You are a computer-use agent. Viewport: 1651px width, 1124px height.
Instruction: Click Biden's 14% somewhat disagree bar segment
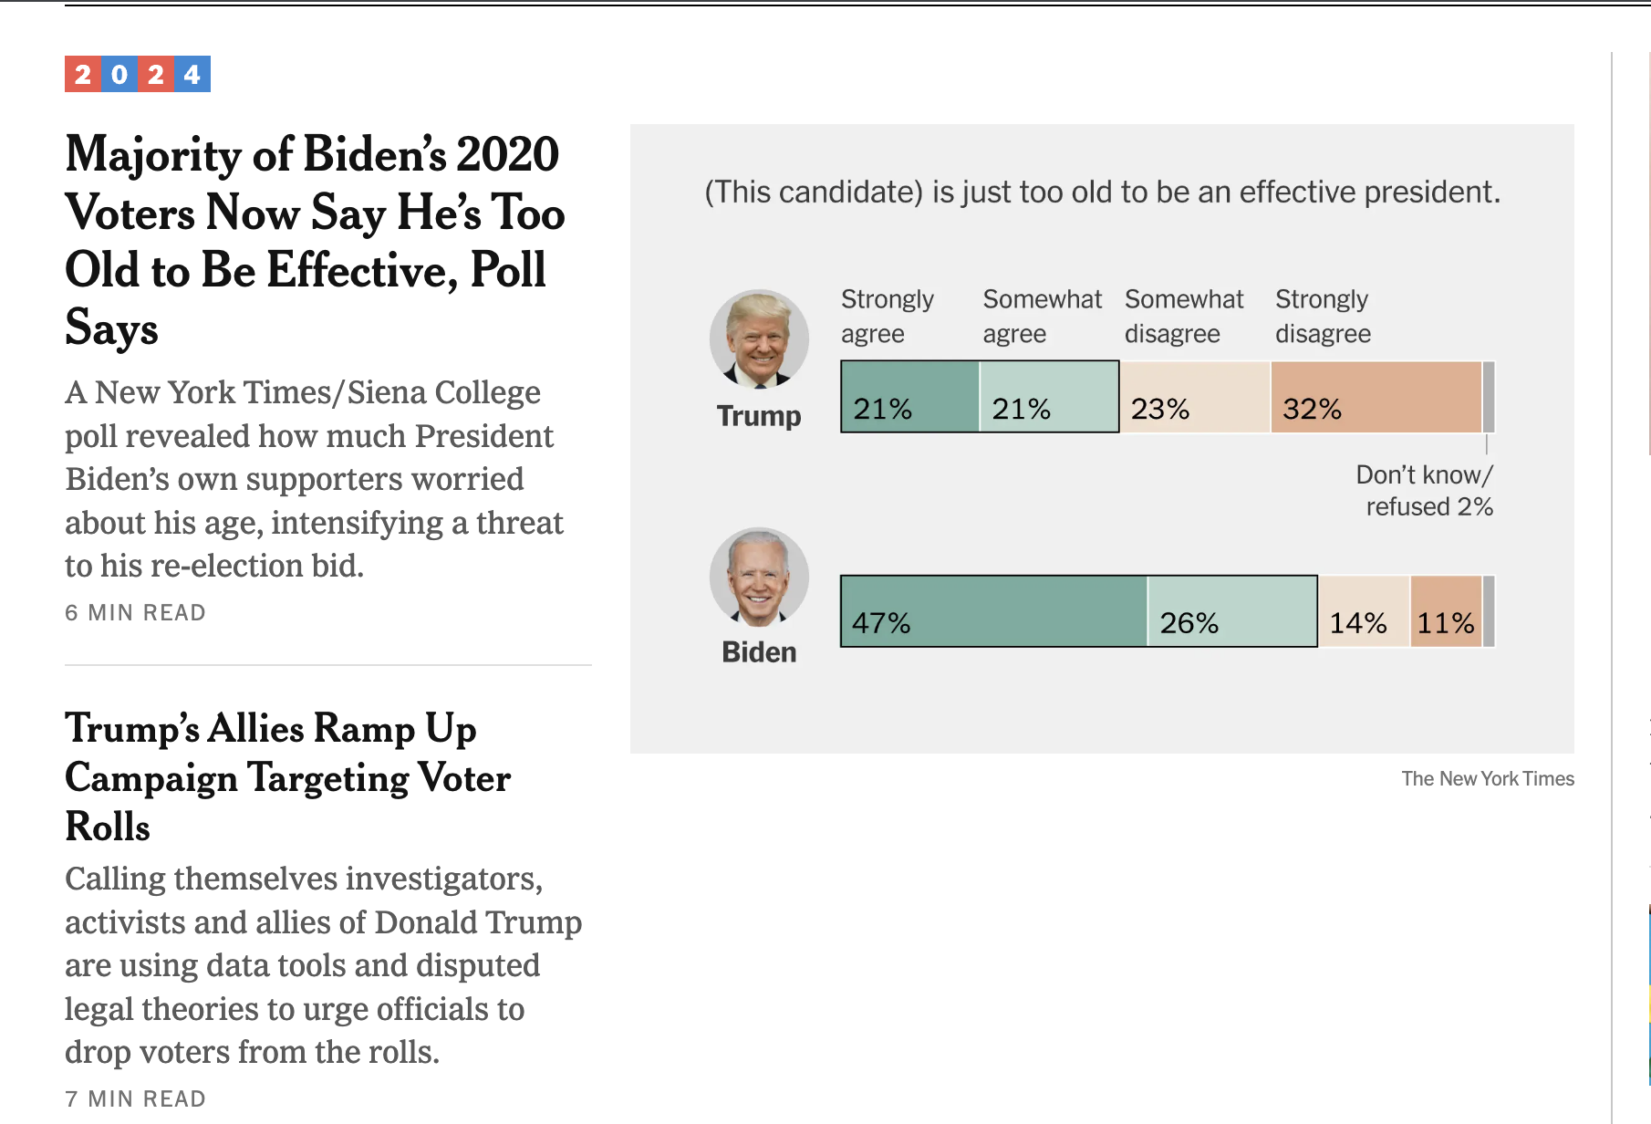[1365, 611]
